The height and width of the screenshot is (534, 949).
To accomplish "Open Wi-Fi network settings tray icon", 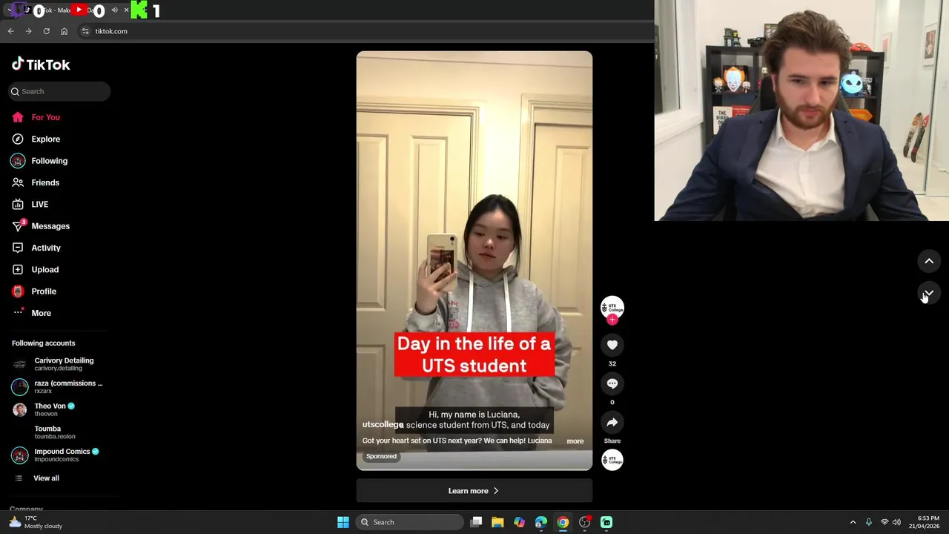I will point(884,522).
